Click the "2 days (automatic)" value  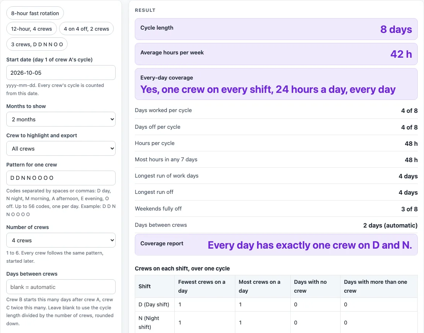point(390,225)
